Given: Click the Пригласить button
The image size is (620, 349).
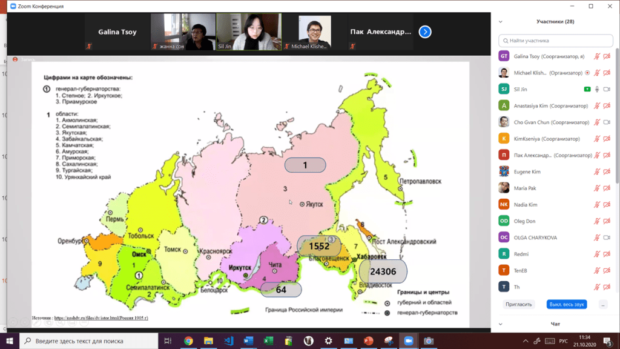Looking at the screenshot, I should tap(519, 304).
